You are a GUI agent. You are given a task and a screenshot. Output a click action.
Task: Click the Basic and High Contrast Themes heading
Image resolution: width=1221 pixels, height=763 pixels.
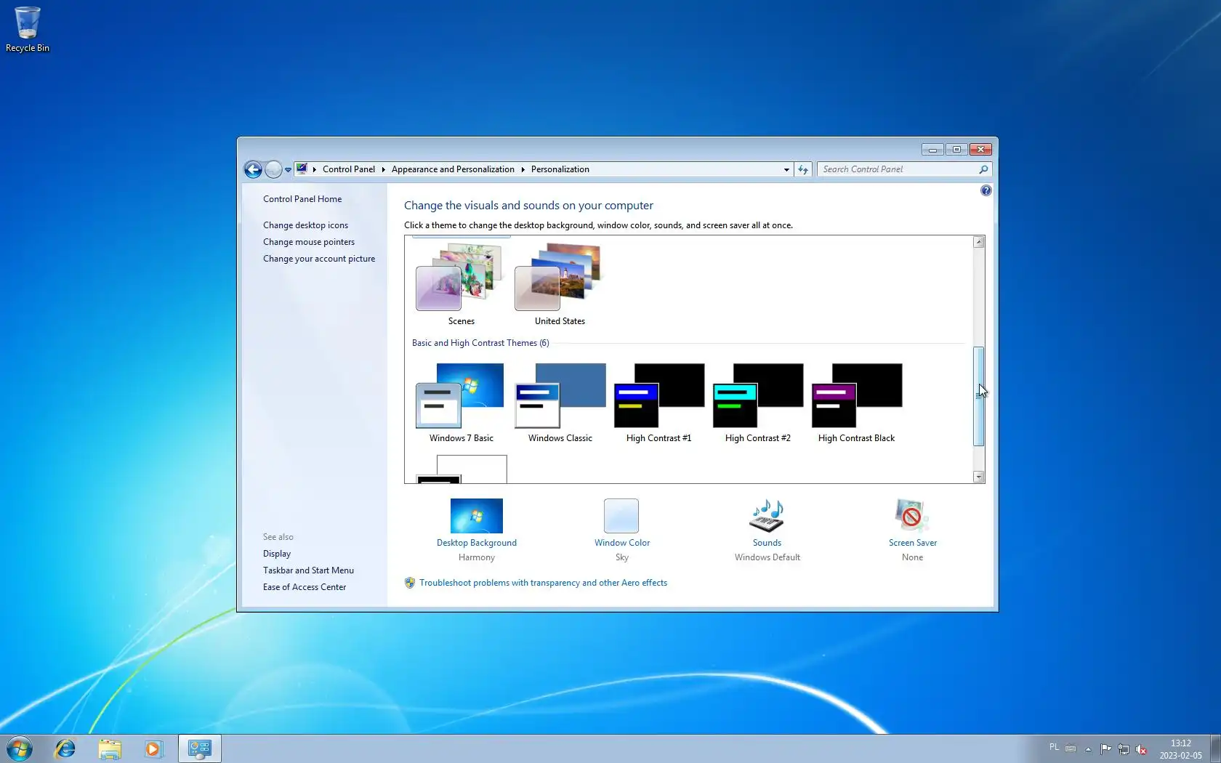tap(480, 343)
